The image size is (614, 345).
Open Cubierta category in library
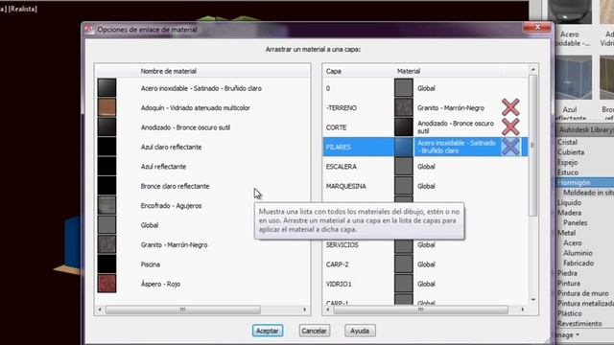(x=571, y=152)
